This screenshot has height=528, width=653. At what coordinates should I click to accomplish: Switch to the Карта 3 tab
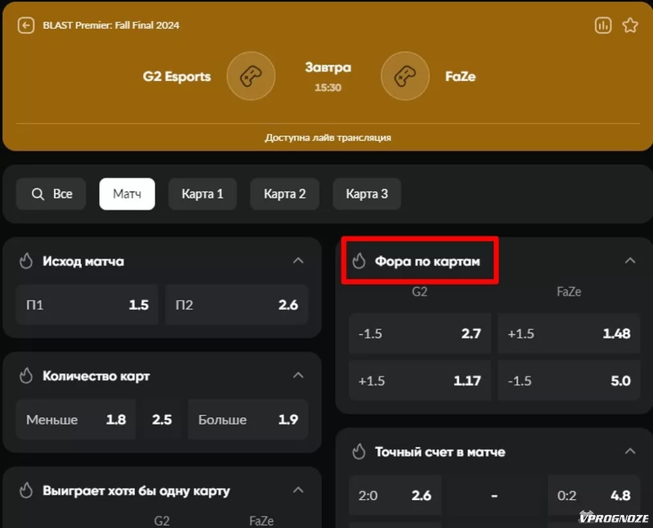tap(366, 194)
